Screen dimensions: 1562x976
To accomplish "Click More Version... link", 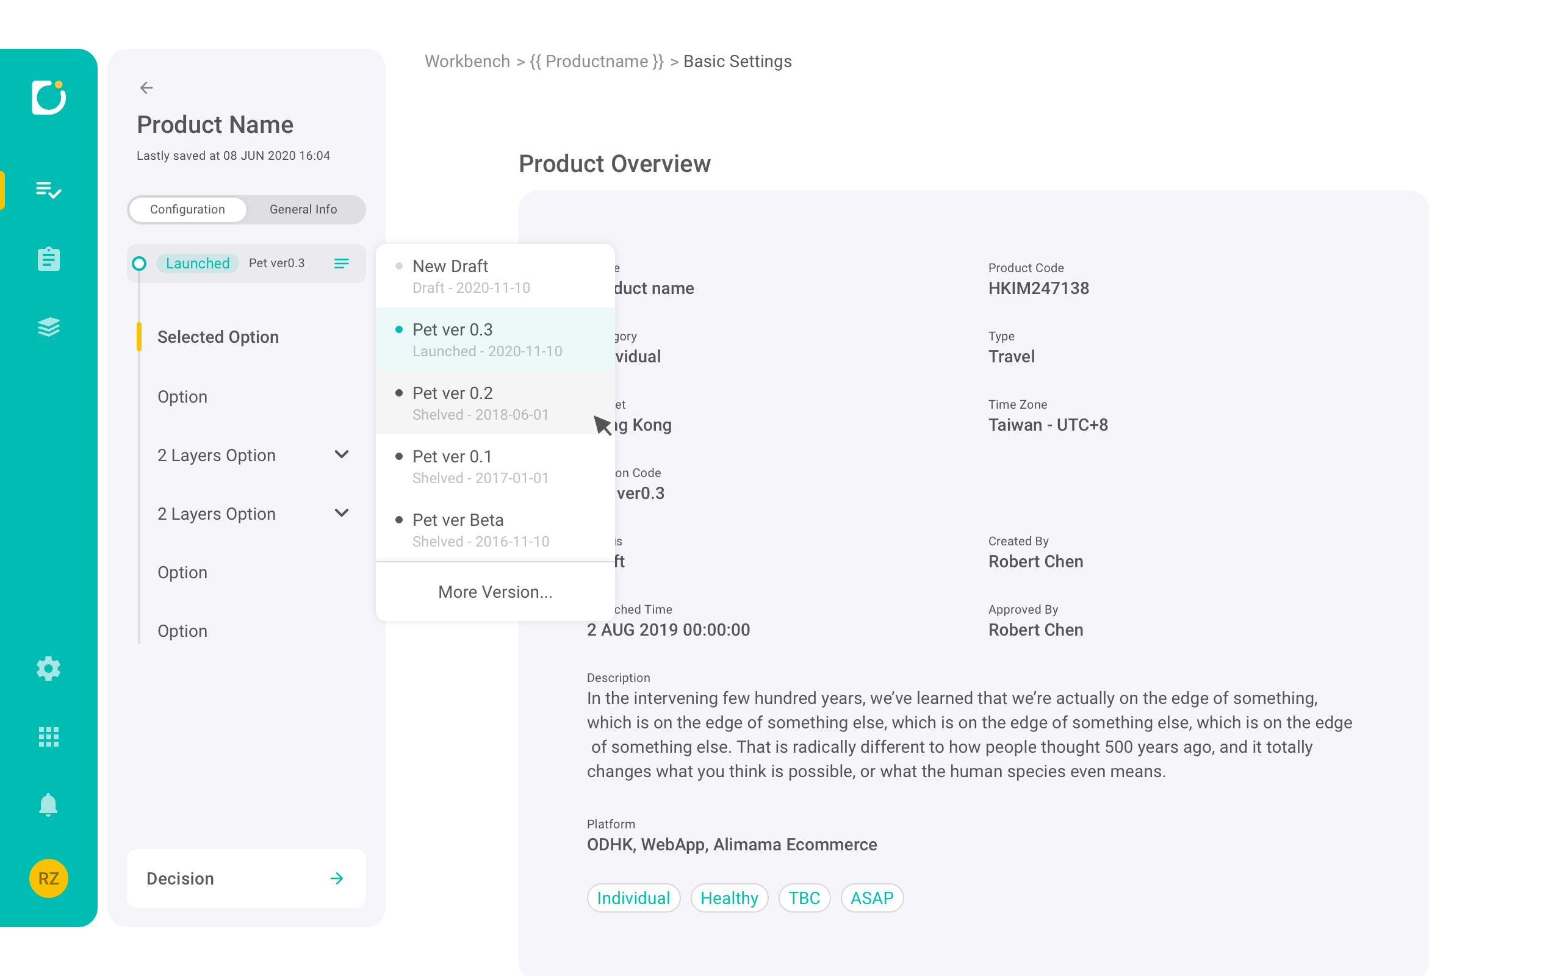I will (494, 592).
